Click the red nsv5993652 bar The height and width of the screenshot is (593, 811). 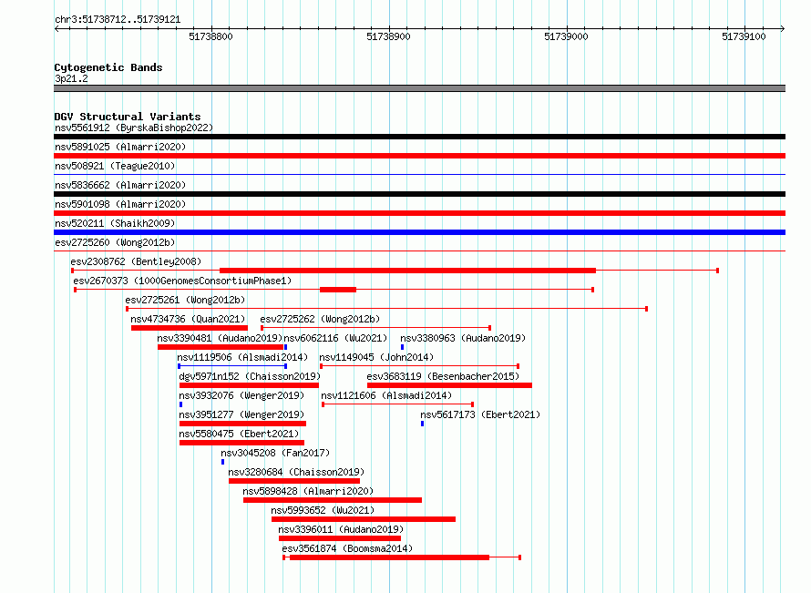[x=364, y=519]
